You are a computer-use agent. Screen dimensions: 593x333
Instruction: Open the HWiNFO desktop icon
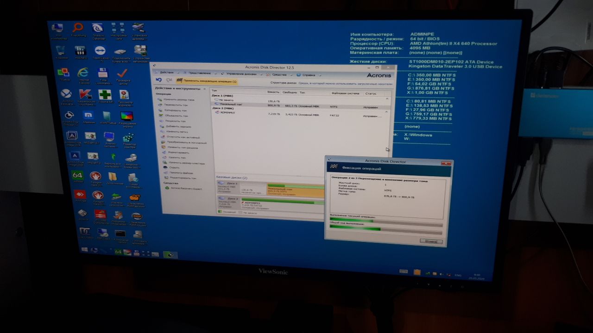[80, 52]
